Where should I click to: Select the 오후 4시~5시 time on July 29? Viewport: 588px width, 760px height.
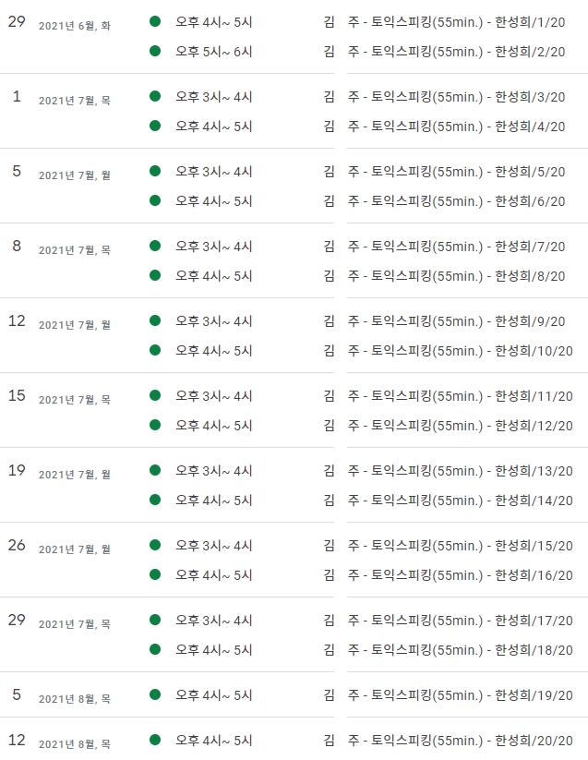click(213, 650)
